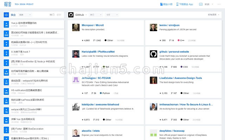The image size is (225, 140).
Task: Open the webpack打包优化 article title
Action: (30, 80)
